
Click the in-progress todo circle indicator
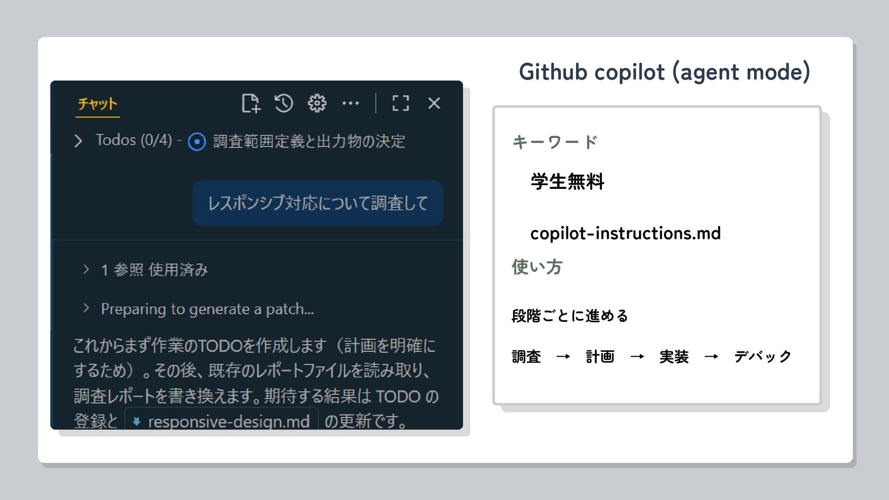tap(197, 142)
